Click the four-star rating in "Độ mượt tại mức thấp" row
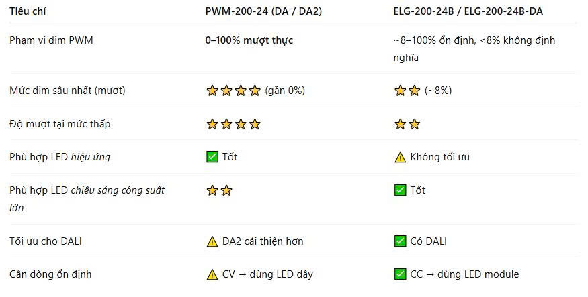 pyautogui.click(x=233, y=124)
